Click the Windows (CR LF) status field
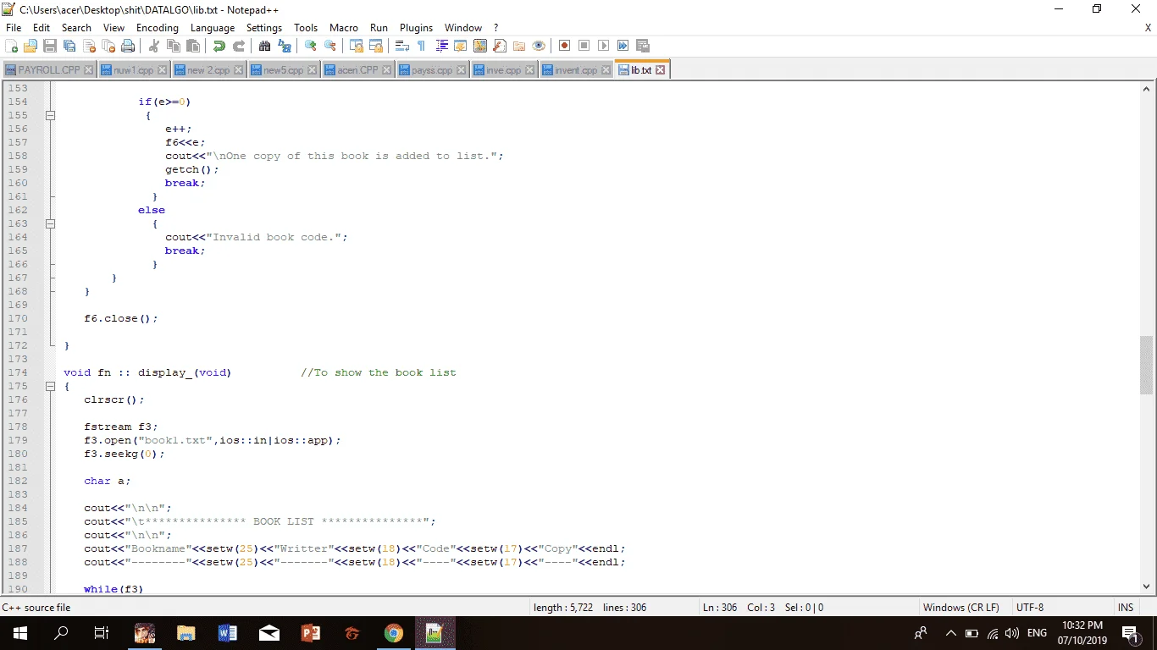This screenshot has height=650, width=1157. coord(960,608)
